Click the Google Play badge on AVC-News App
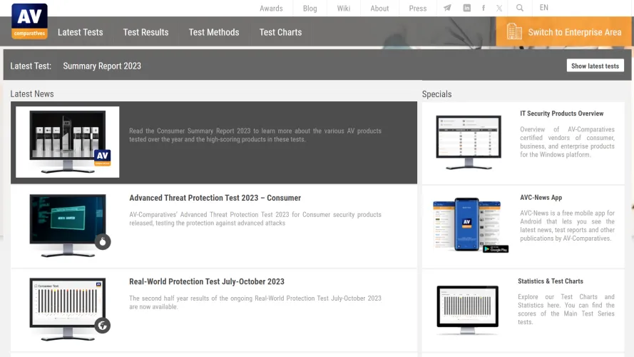The height and width of the screenshot is (357, 634). 495,248
